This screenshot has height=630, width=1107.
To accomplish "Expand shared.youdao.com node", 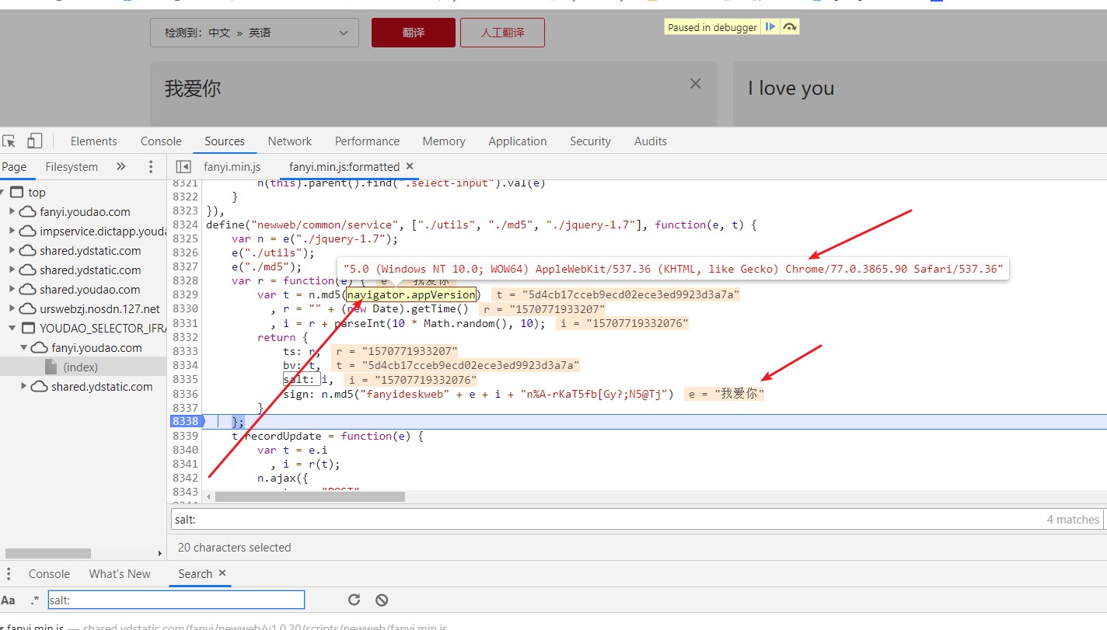I will pos(12,290).
